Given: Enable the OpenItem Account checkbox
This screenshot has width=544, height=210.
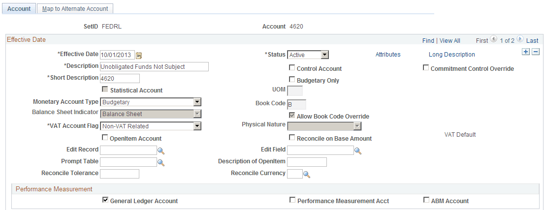Looking at the screenshot, I should (105, 138).
